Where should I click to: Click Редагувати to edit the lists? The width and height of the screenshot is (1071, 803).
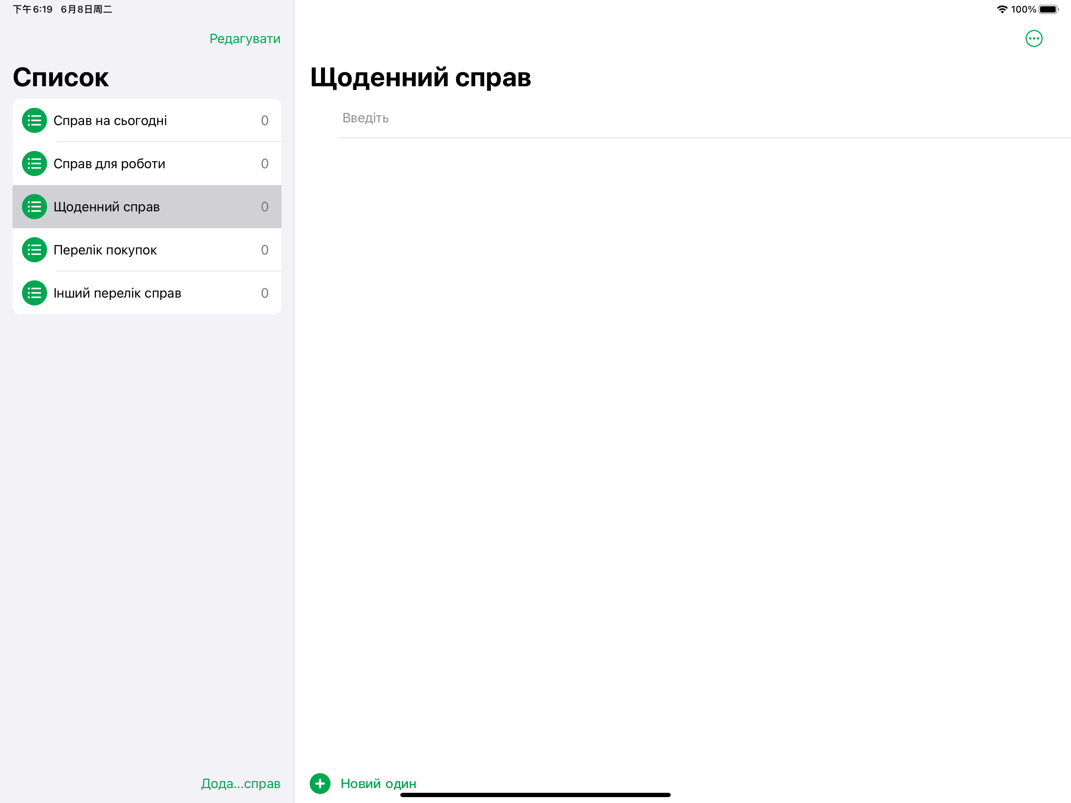(245, 38)
